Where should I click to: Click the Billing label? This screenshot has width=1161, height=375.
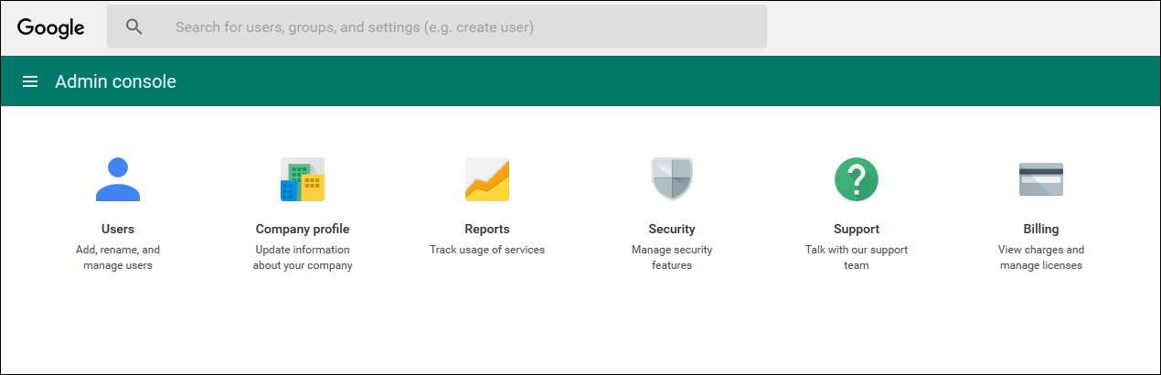1041,229
